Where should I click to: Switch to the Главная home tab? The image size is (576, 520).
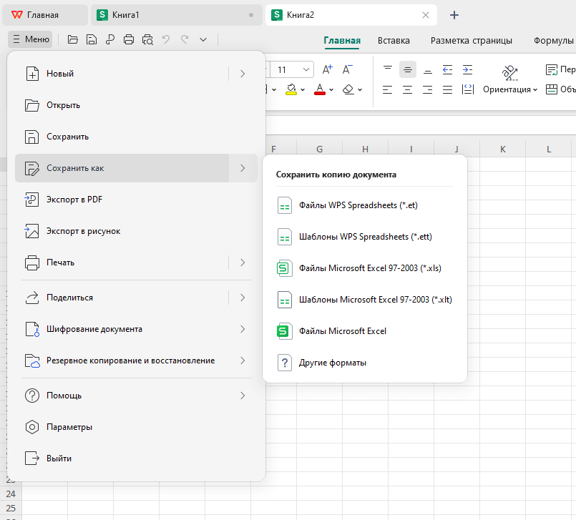click(x=45, y=15)
